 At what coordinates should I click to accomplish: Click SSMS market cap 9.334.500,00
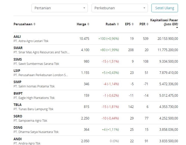click(169, 61)
